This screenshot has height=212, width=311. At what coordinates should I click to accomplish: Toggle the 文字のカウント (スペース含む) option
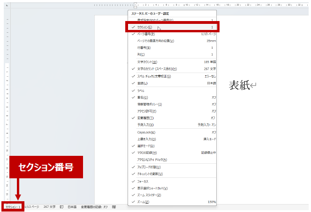pos(160,69)
